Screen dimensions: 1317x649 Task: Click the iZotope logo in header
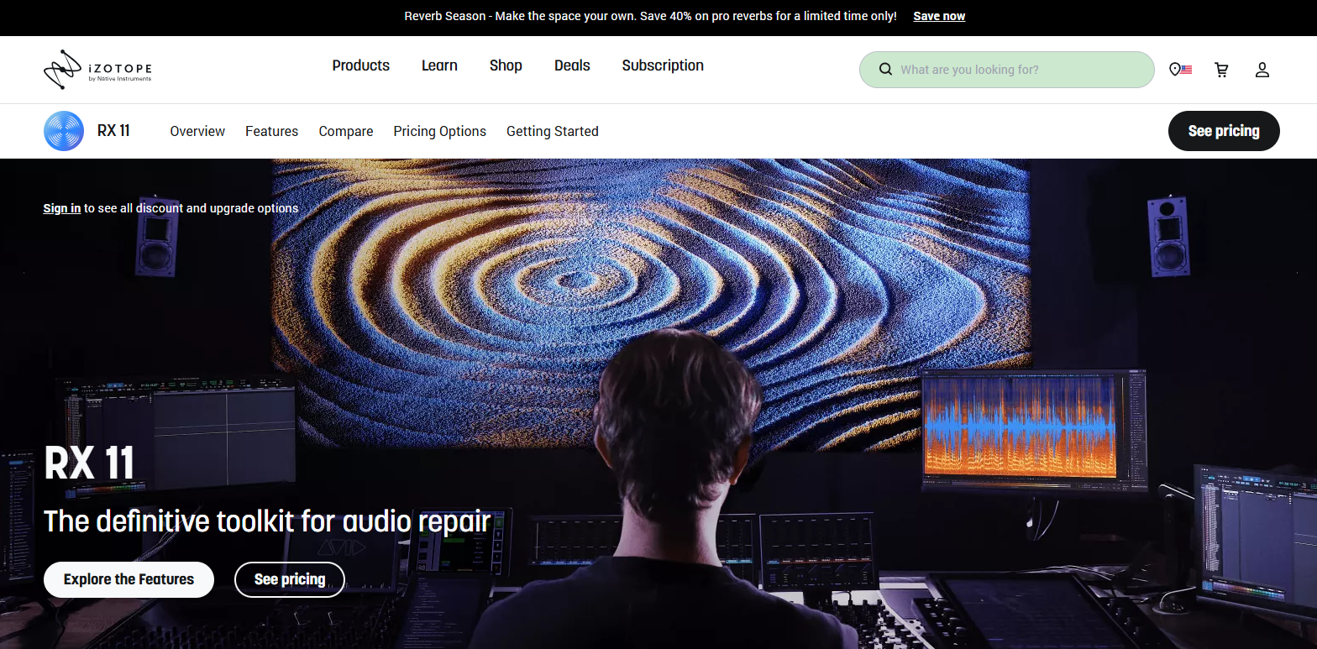pyautogui.click(x=97, y=71)
